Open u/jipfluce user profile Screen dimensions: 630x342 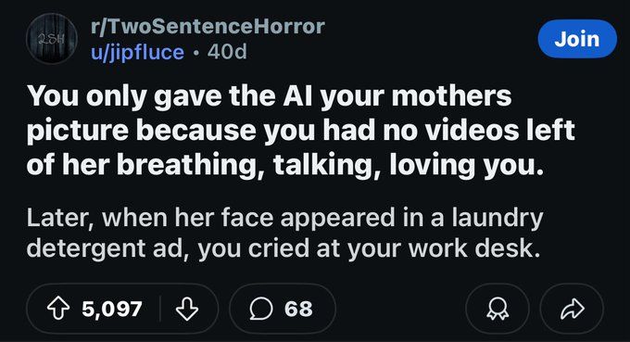(x=137, y=52)
